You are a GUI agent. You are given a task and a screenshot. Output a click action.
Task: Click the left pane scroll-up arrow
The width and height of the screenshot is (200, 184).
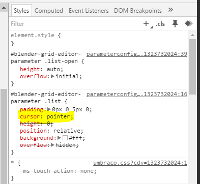4,8
